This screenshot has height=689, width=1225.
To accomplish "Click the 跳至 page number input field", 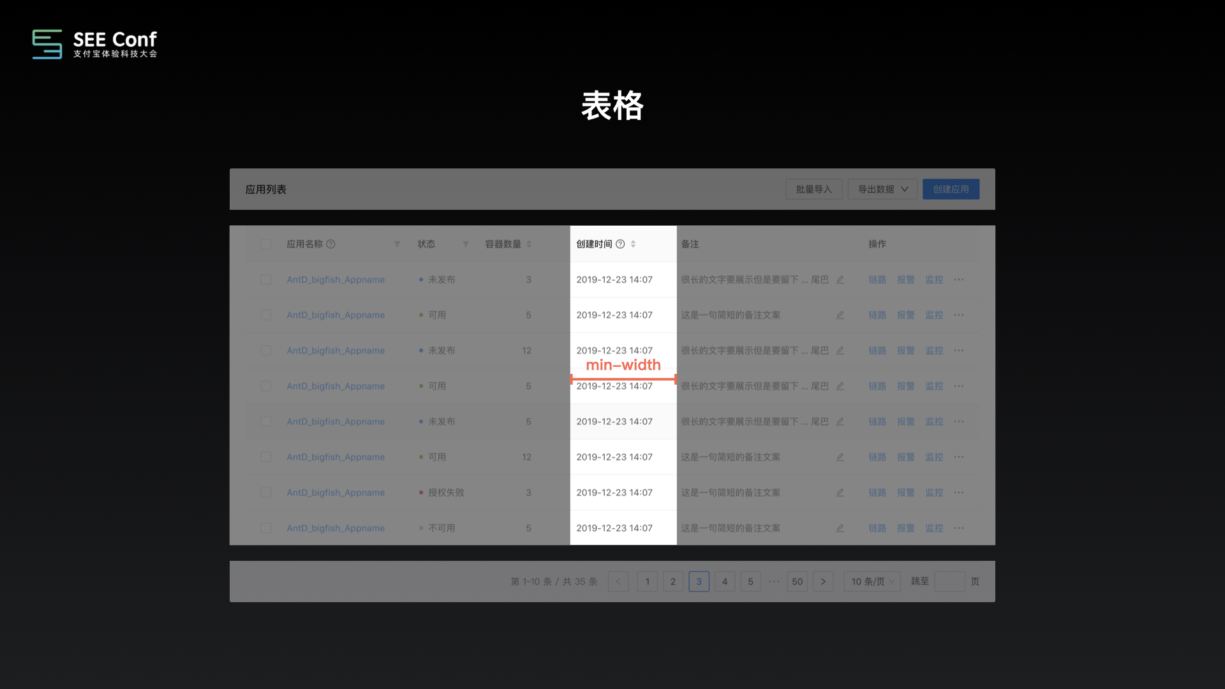I will [949, 582].
